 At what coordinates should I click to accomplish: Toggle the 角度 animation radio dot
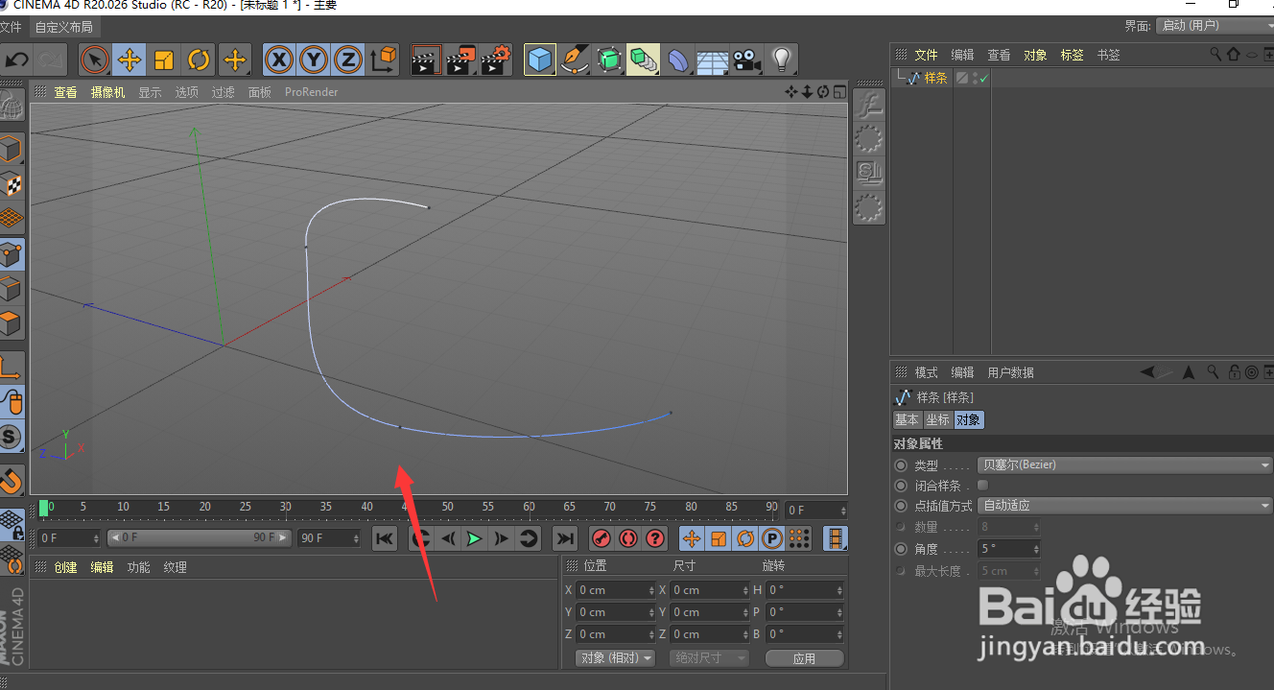(x=900, y=549)
